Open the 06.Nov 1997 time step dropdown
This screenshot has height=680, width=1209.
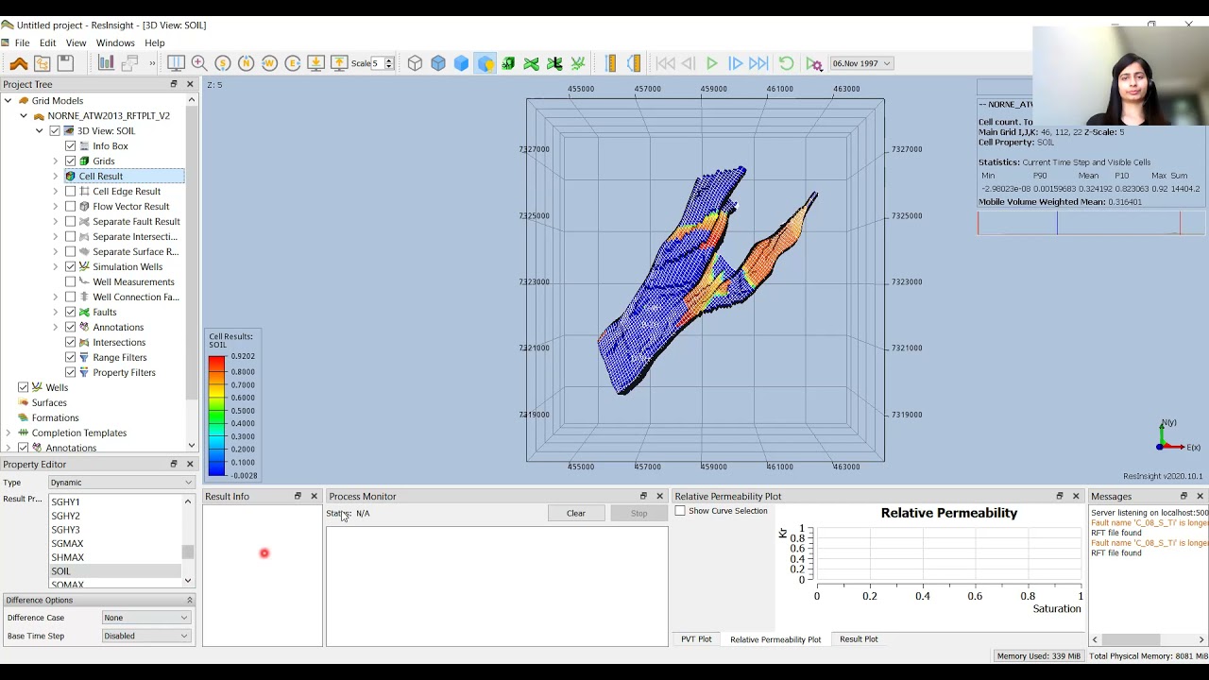(x=860, y=63)
